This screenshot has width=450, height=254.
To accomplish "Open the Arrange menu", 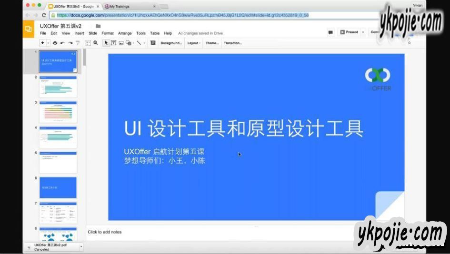I will coord(125,33).
